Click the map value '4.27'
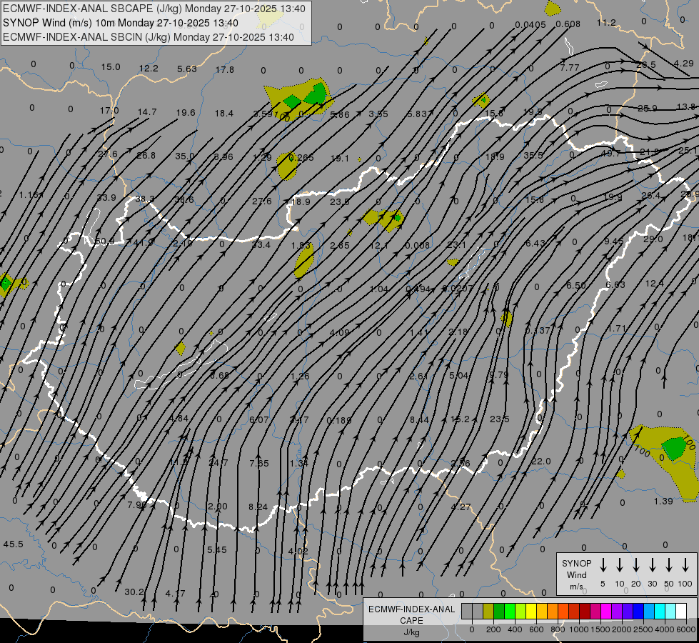Screen dimensions: 699x643 click(461, 507)
